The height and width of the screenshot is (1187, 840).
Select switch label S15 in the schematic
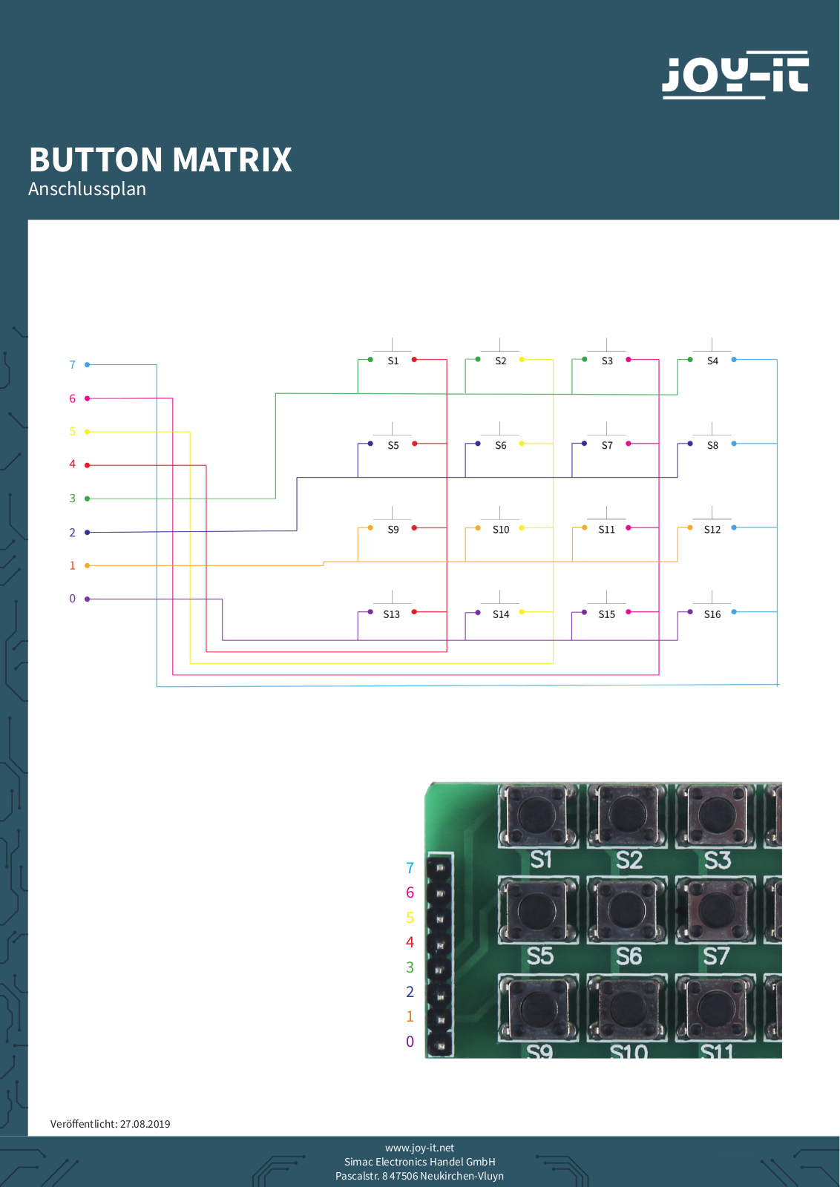click(607, 614)
